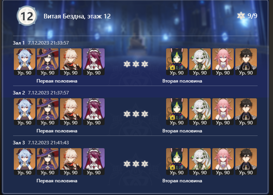Click the three stars of Зал 1
273x195 pixels.
[136, 64]
